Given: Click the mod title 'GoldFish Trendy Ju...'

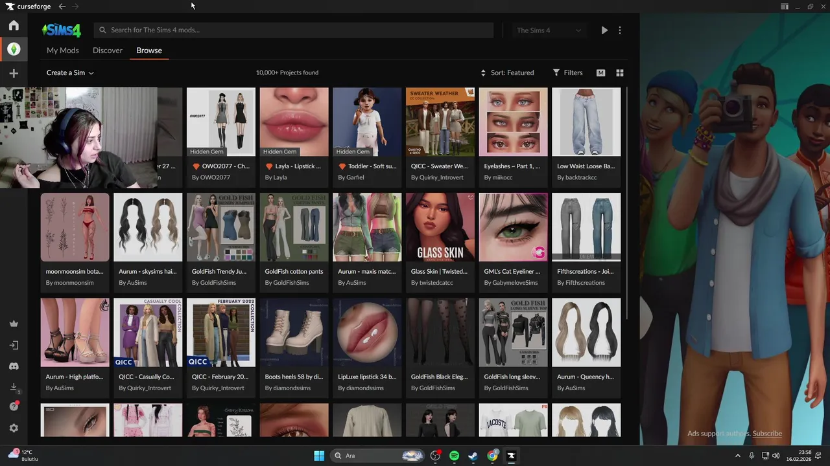Looking at the screenshot, I should tap(219, 272).
